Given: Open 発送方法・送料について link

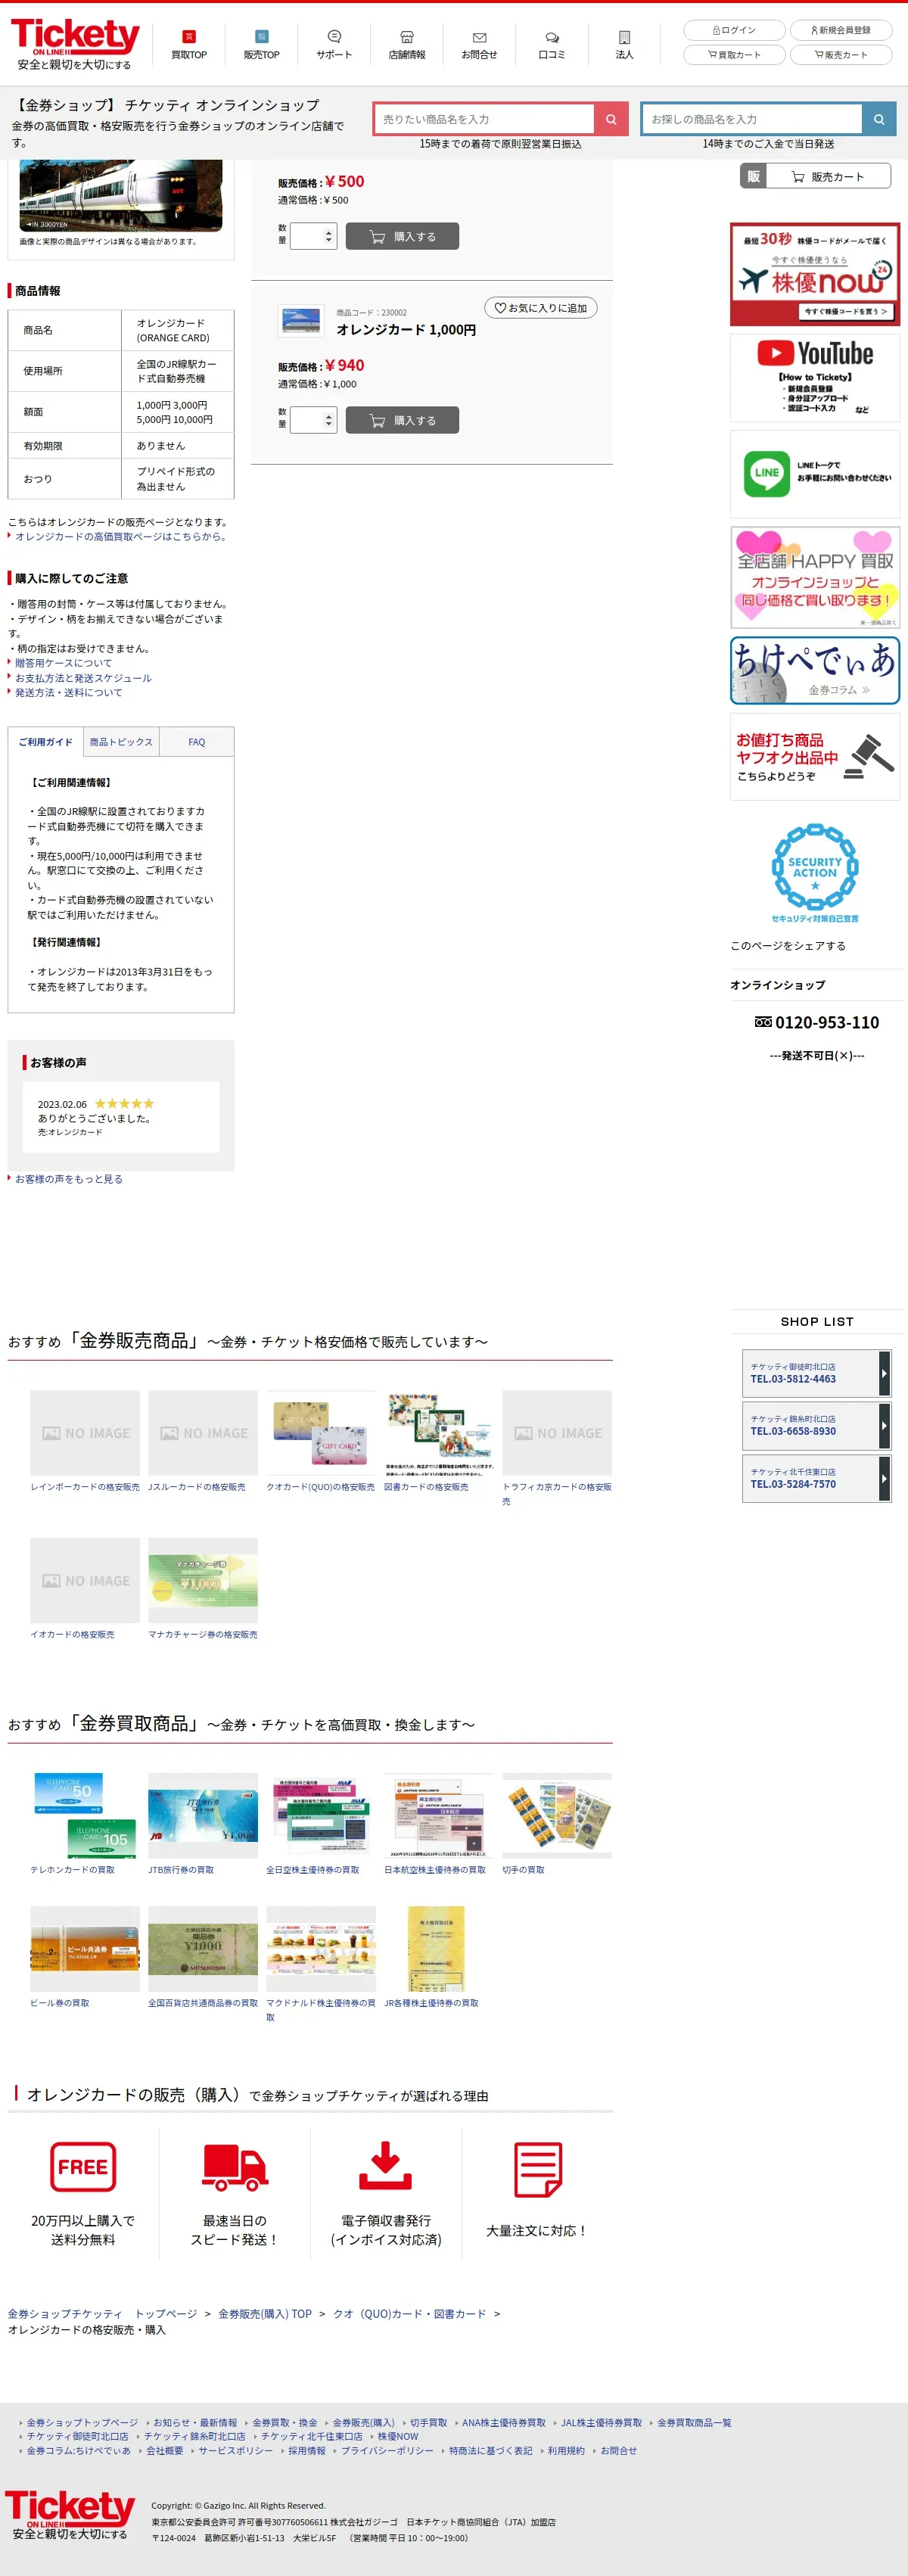Looking at the screenshot, I should click(68, 692).
